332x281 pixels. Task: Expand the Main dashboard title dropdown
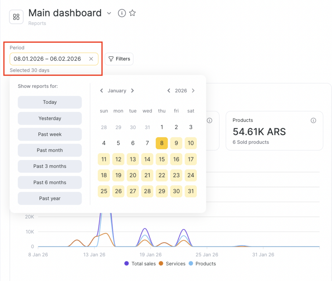click(x=109, y=13)
